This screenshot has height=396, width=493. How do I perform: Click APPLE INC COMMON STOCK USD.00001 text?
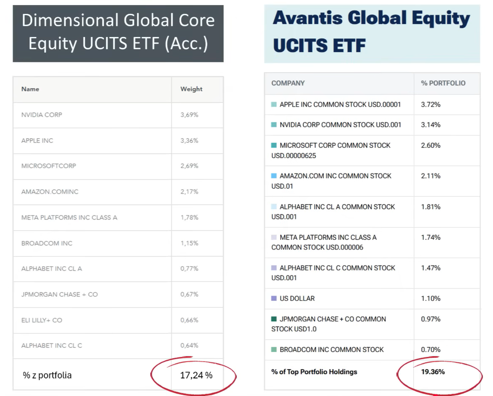(340, 105)
